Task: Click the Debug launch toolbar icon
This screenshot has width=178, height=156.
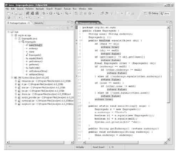Action: (x=44, y=13)
